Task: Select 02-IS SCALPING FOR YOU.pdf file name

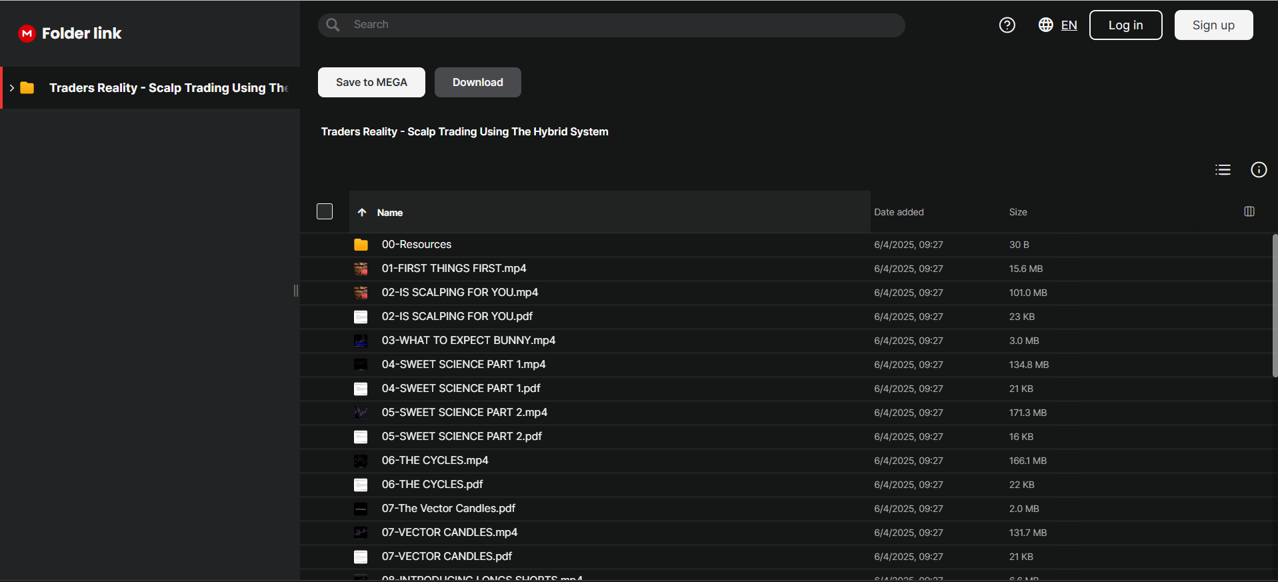Action: [457, 317]
